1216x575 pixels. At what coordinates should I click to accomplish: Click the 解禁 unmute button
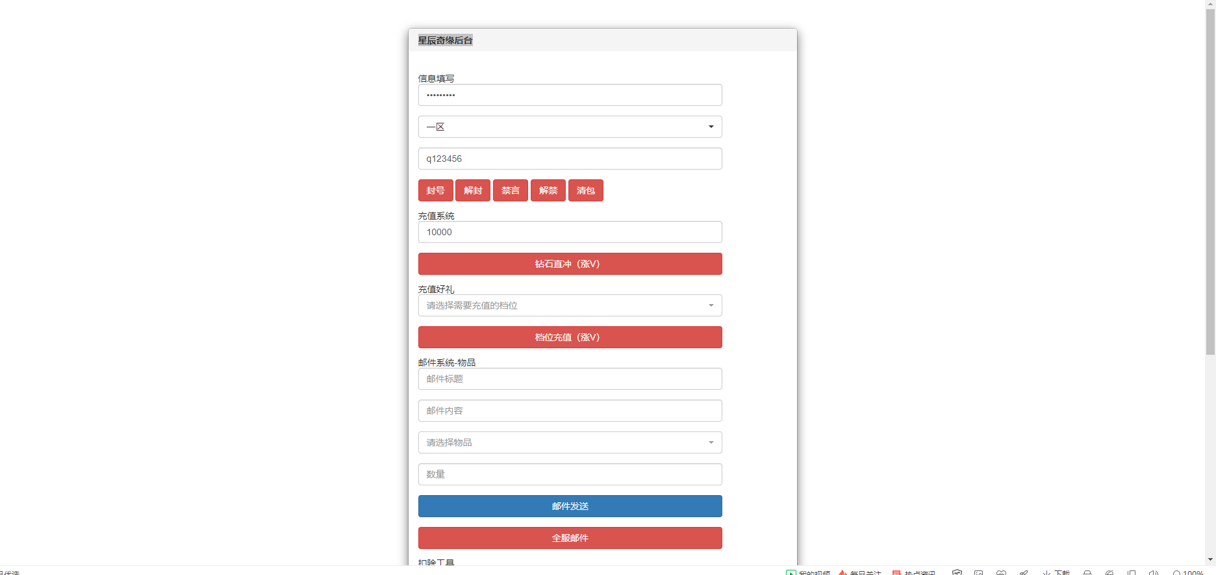pyautogui.click(x=548, y=190)
